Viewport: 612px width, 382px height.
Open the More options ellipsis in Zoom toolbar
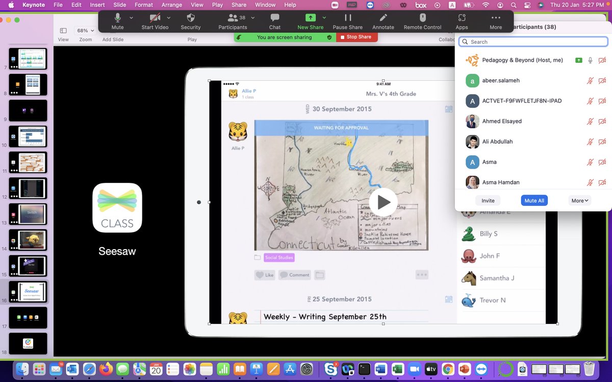pyautogui.click(x=496, y=17)
